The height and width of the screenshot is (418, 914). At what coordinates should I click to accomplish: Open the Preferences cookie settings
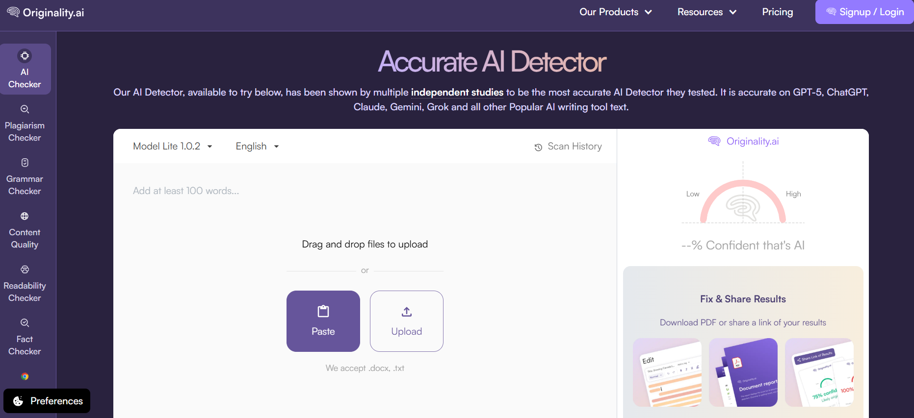pos(47,401)
